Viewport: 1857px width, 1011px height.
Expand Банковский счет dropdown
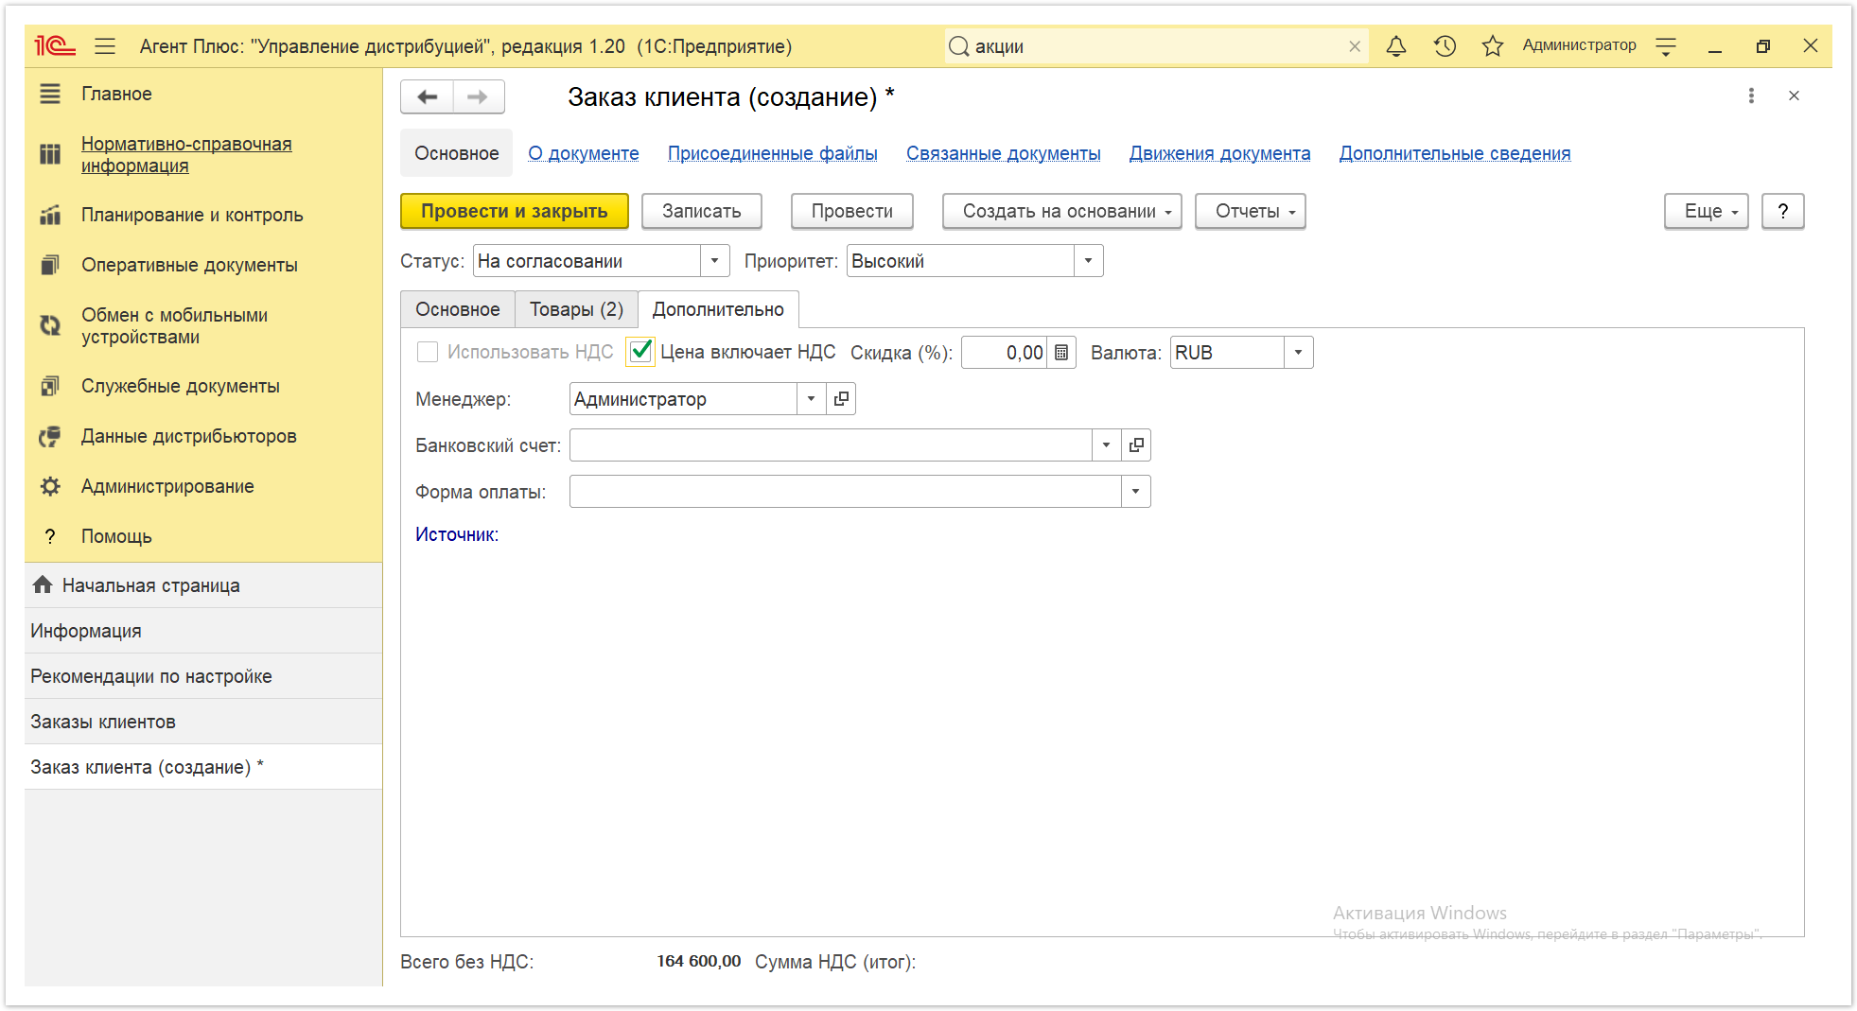click(x=1106, y=444)
